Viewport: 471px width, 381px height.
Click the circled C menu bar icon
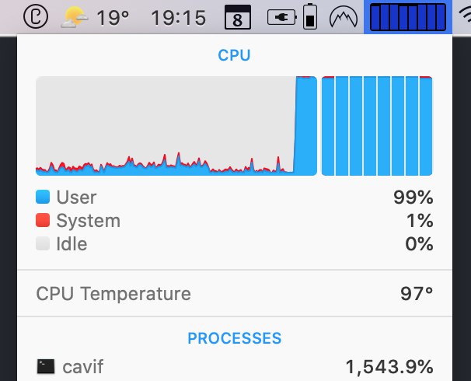[x=33, y=16]
